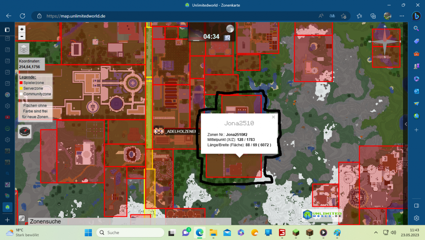Screen dimensions: 425x240
Task: Select the active Unlimitedworld vertical tab
Action: pyautogui.click(x=7, y=207)
